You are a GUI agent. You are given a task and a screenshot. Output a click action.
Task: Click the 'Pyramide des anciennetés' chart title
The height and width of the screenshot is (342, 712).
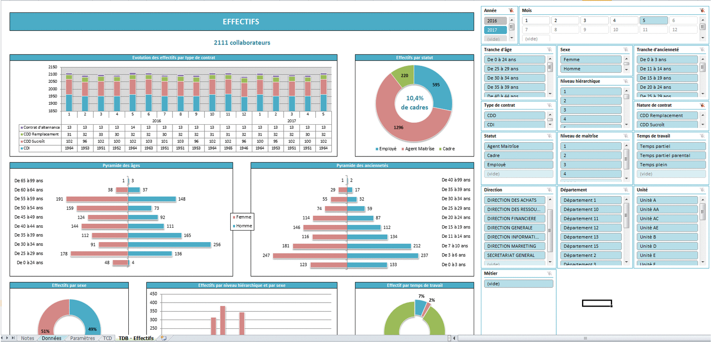coord(362,166)
